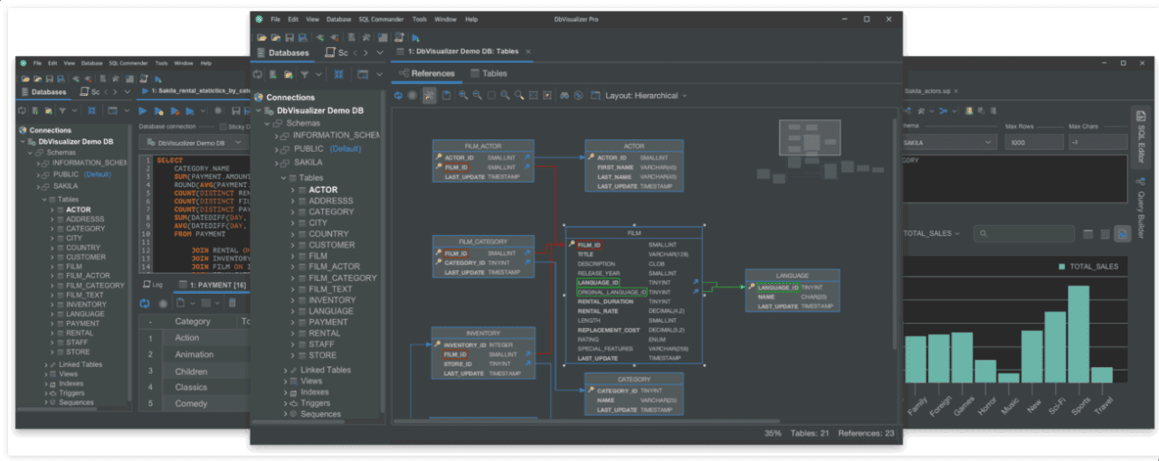Click the open folder icon in front window toolbar
This screenshot has width=1159, height=461.
coord(261,37)
